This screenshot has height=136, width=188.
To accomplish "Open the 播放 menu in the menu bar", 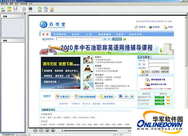I will point(11,4).
